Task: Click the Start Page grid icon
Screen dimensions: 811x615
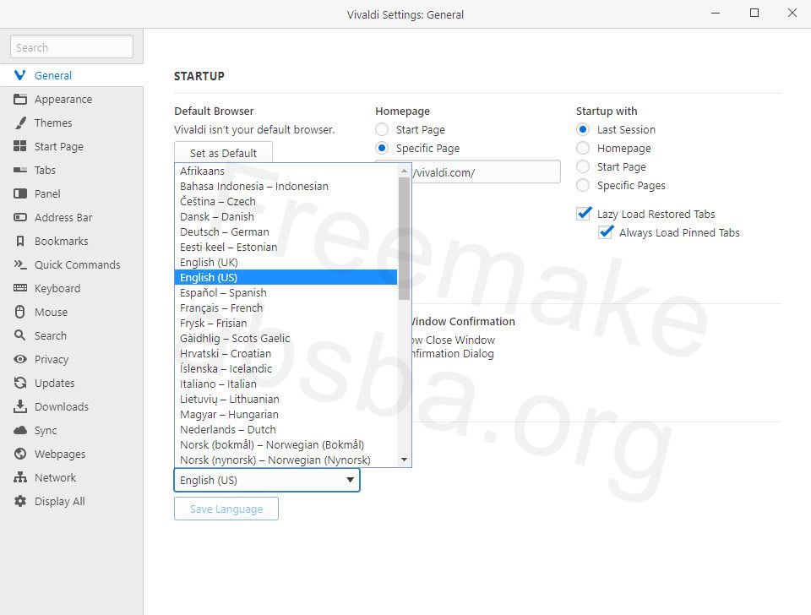Action: 20,146
